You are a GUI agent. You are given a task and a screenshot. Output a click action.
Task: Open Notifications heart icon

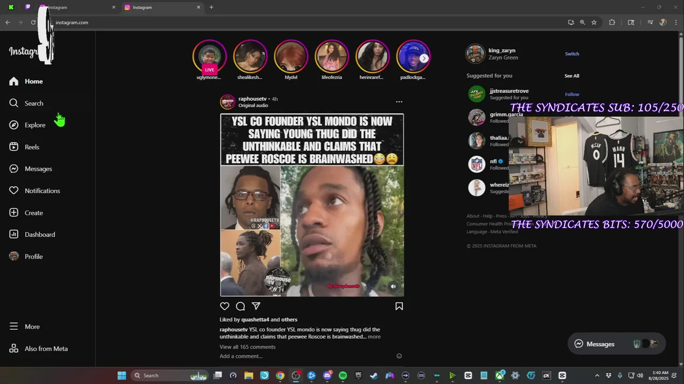coord(14,190)
